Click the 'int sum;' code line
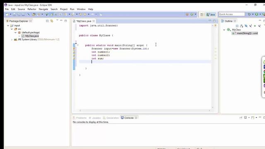The image size is (265, 149). tap(98, 58)
